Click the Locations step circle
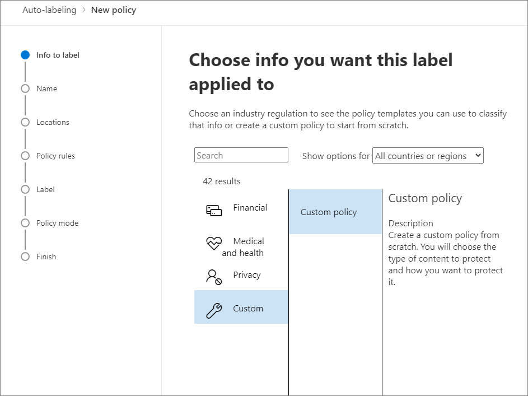 point(25,122)
